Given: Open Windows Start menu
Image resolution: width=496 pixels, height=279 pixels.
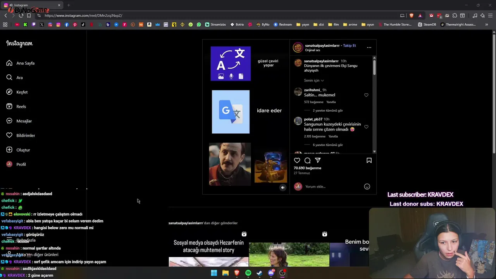Looking at the screenshot, I should point(214,273).
